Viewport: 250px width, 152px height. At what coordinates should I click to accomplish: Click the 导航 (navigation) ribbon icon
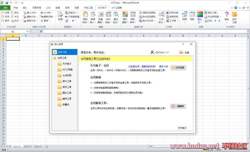point(192,17)
